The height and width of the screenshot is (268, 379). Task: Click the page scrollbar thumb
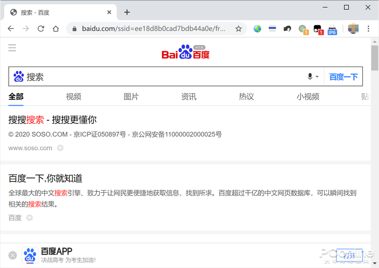coord(375,58)
